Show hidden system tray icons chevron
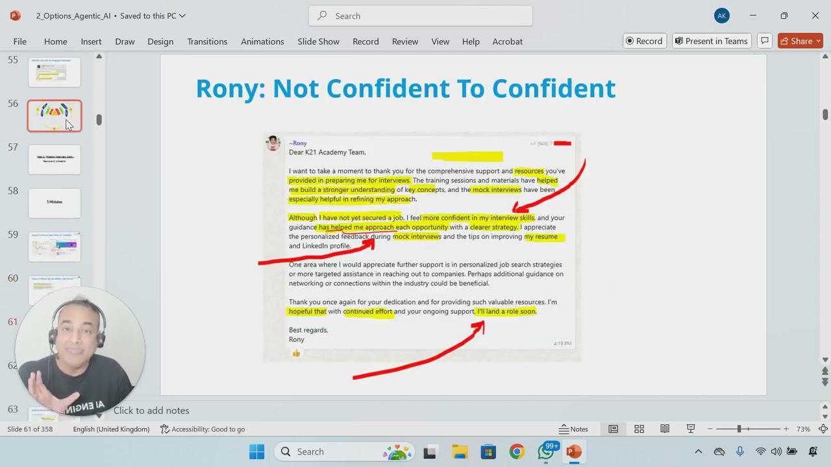This screenshot has height=467, width=831. pos(699,451)
